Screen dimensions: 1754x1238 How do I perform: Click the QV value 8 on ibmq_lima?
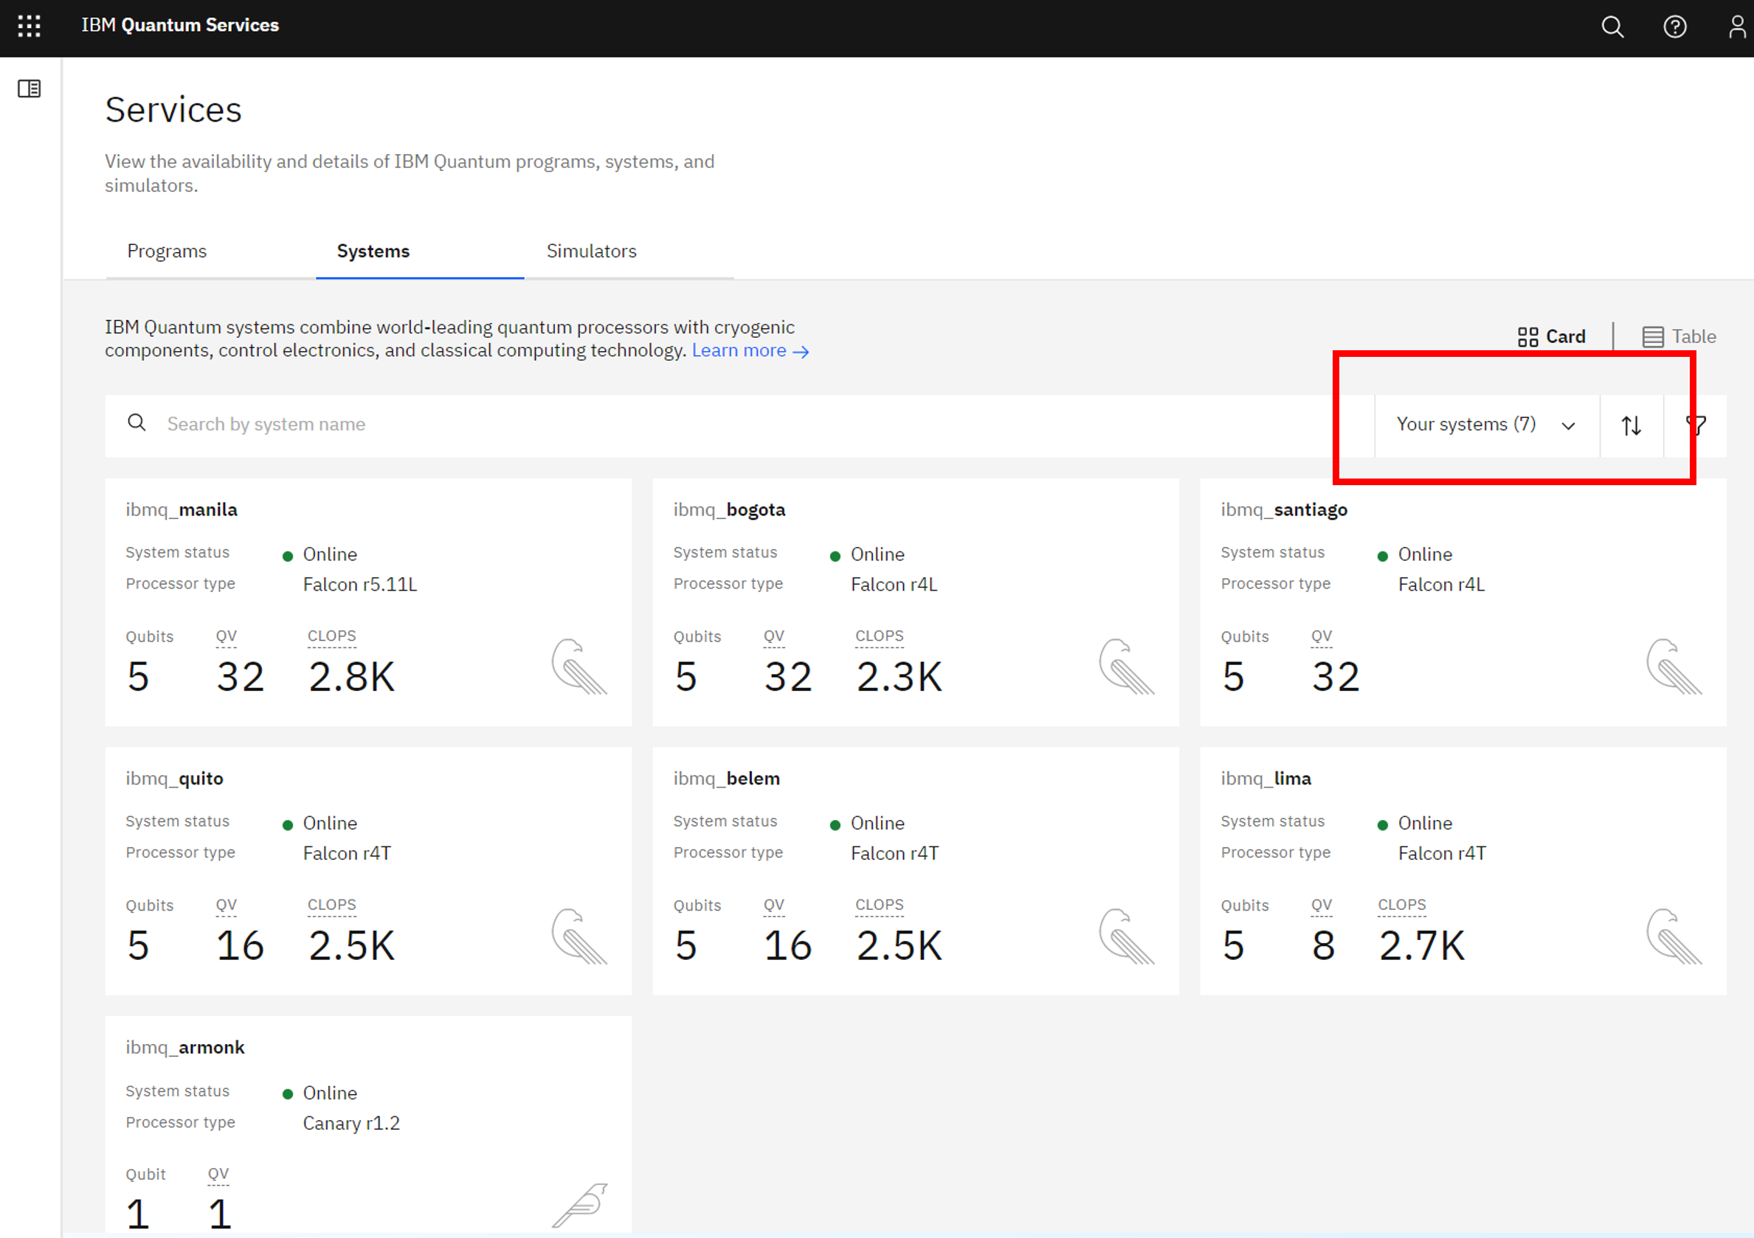coord(1323,947)
